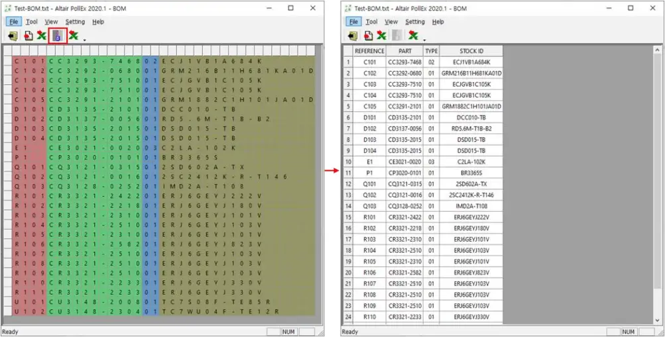This screenshot has height=337, width=665.
Task: Click the exit door icon in left window
Action: click(13, 36)
